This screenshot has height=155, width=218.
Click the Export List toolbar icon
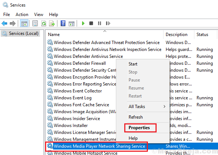[52, 23]
